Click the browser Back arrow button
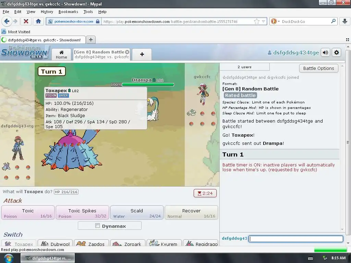 coord(7,22)
